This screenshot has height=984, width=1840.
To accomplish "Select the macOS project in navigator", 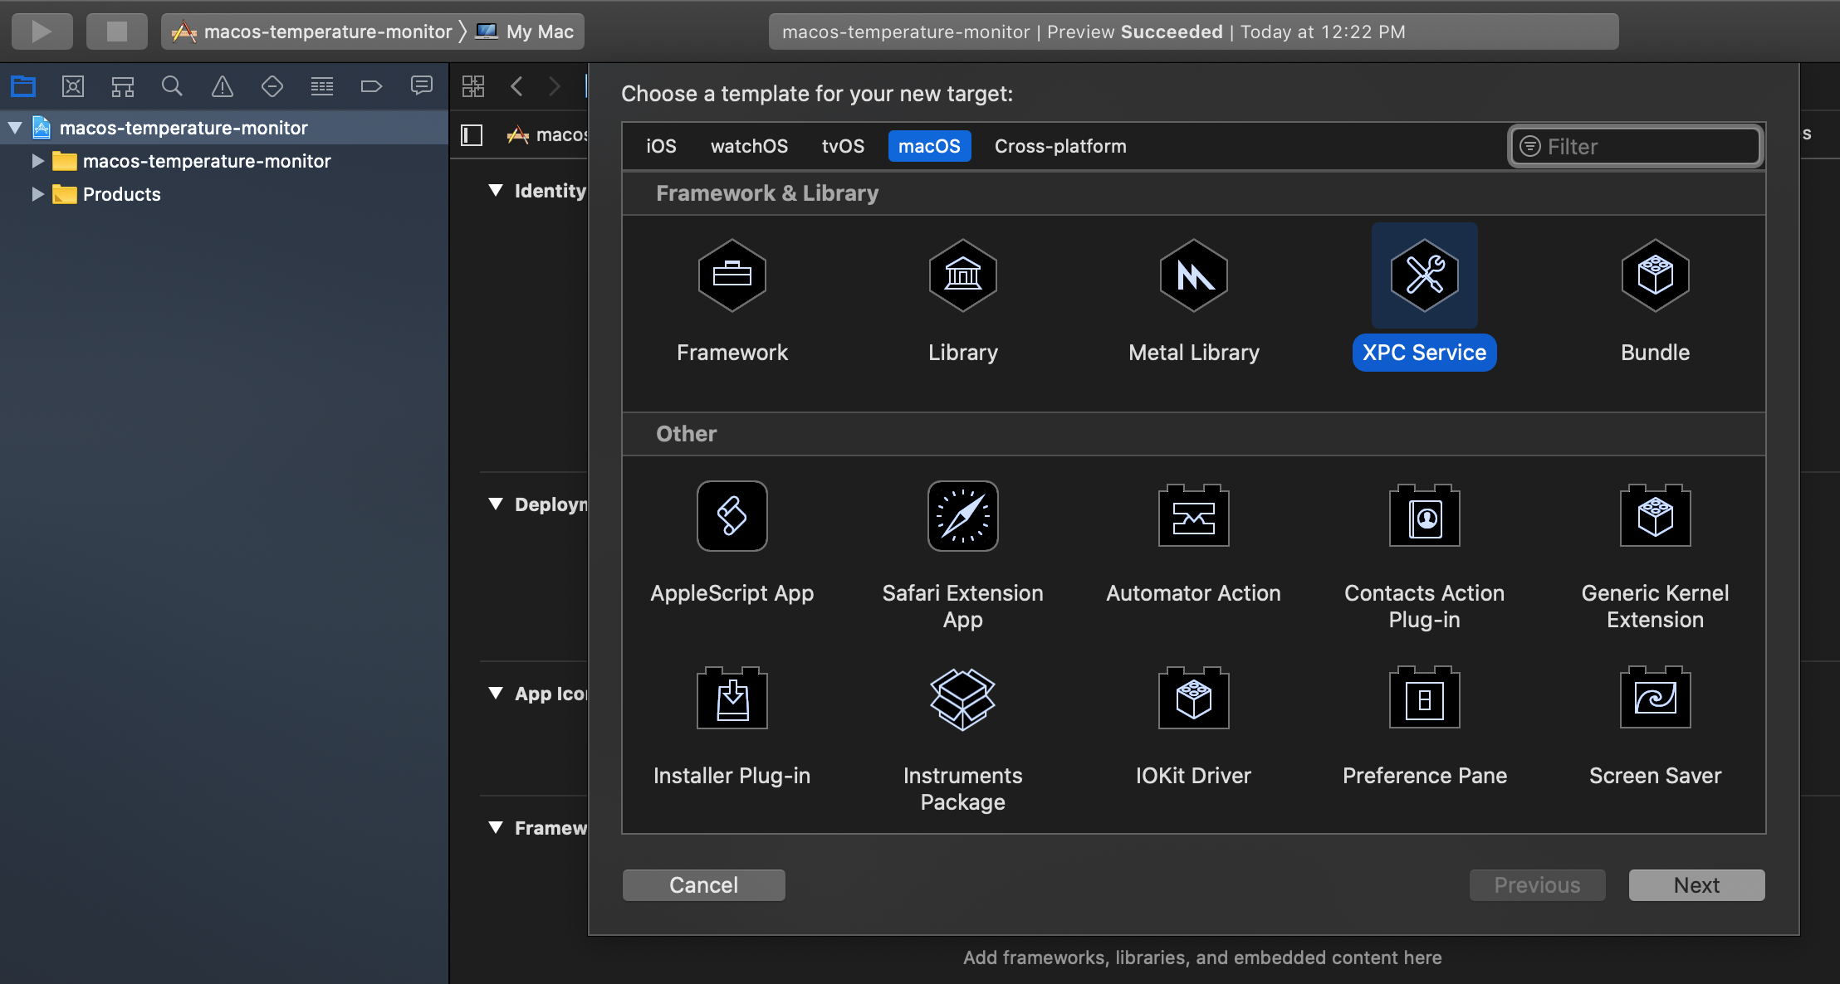I will (x=184, y=125).
